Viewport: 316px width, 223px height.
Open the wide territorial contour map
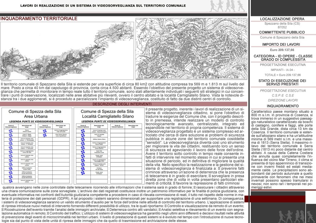pyautogui.click(x=67, y=51)
